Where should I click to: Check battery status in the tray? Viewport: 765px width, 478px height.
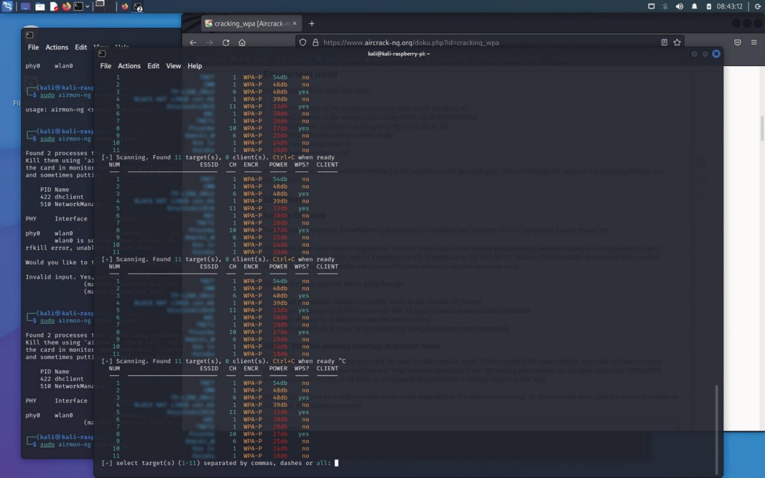(x=709, y=6)
